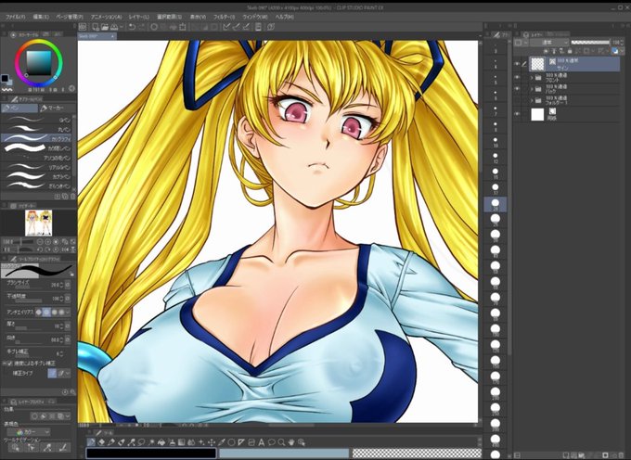Select brush size 20 in brush size palette
This screenshot has width=631, height=460.
point(496,204)
